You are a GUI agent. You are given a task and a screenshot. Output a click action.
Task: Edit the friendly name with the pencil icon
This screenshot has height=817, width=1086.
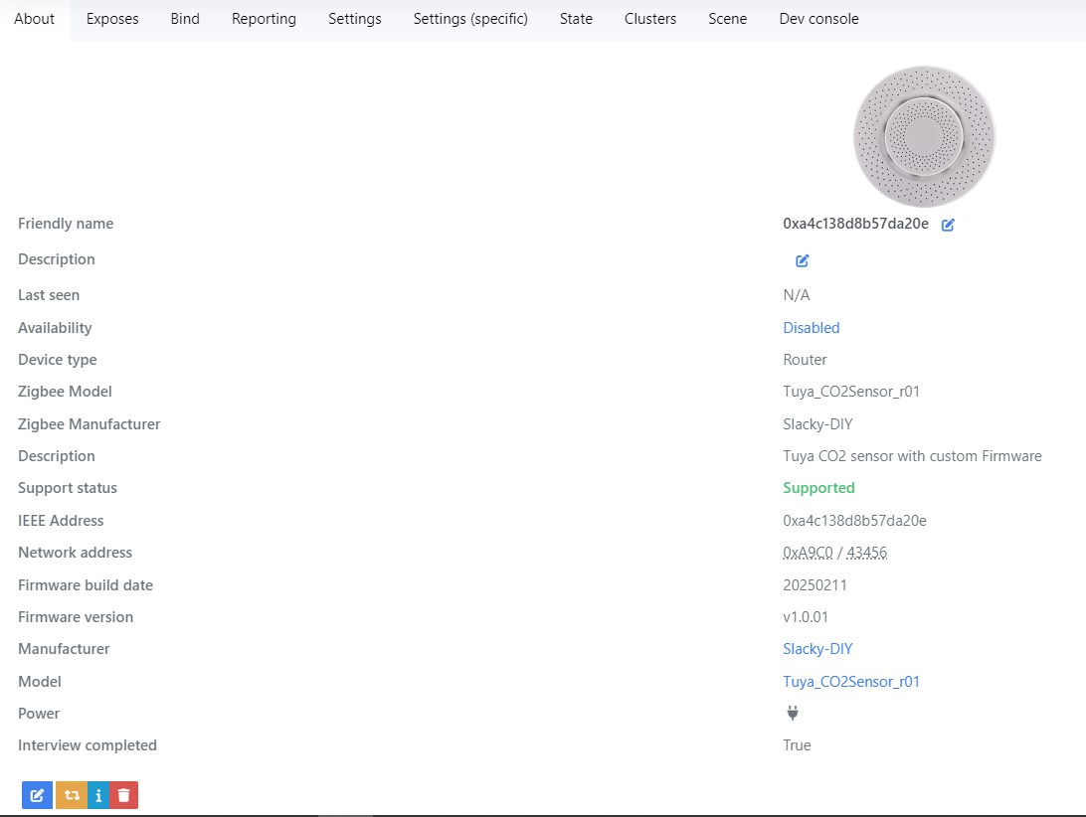948,225
